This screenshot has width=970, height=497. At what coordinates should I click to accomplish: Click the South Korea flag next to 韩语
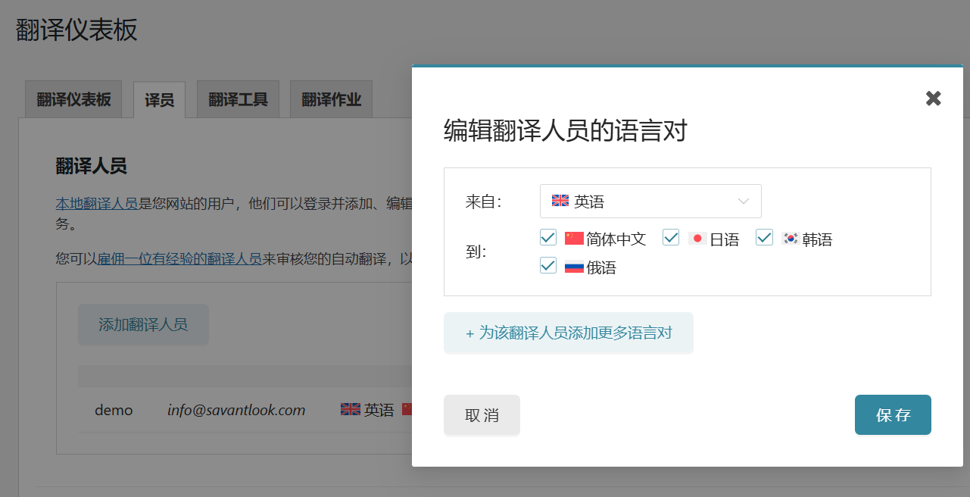(791, 239)
